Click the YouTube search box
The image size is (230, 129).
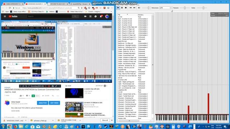[50, 16]
